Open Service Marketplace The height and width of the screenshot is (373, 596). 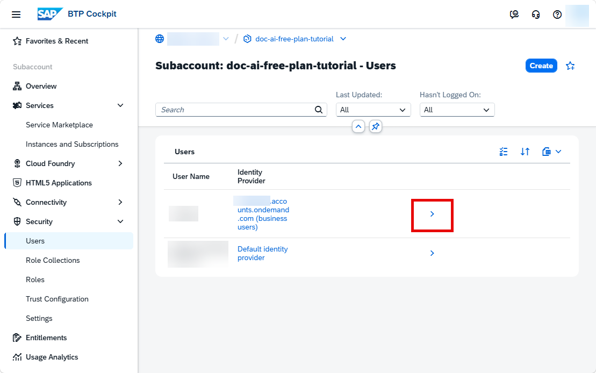tap(59, 125)
